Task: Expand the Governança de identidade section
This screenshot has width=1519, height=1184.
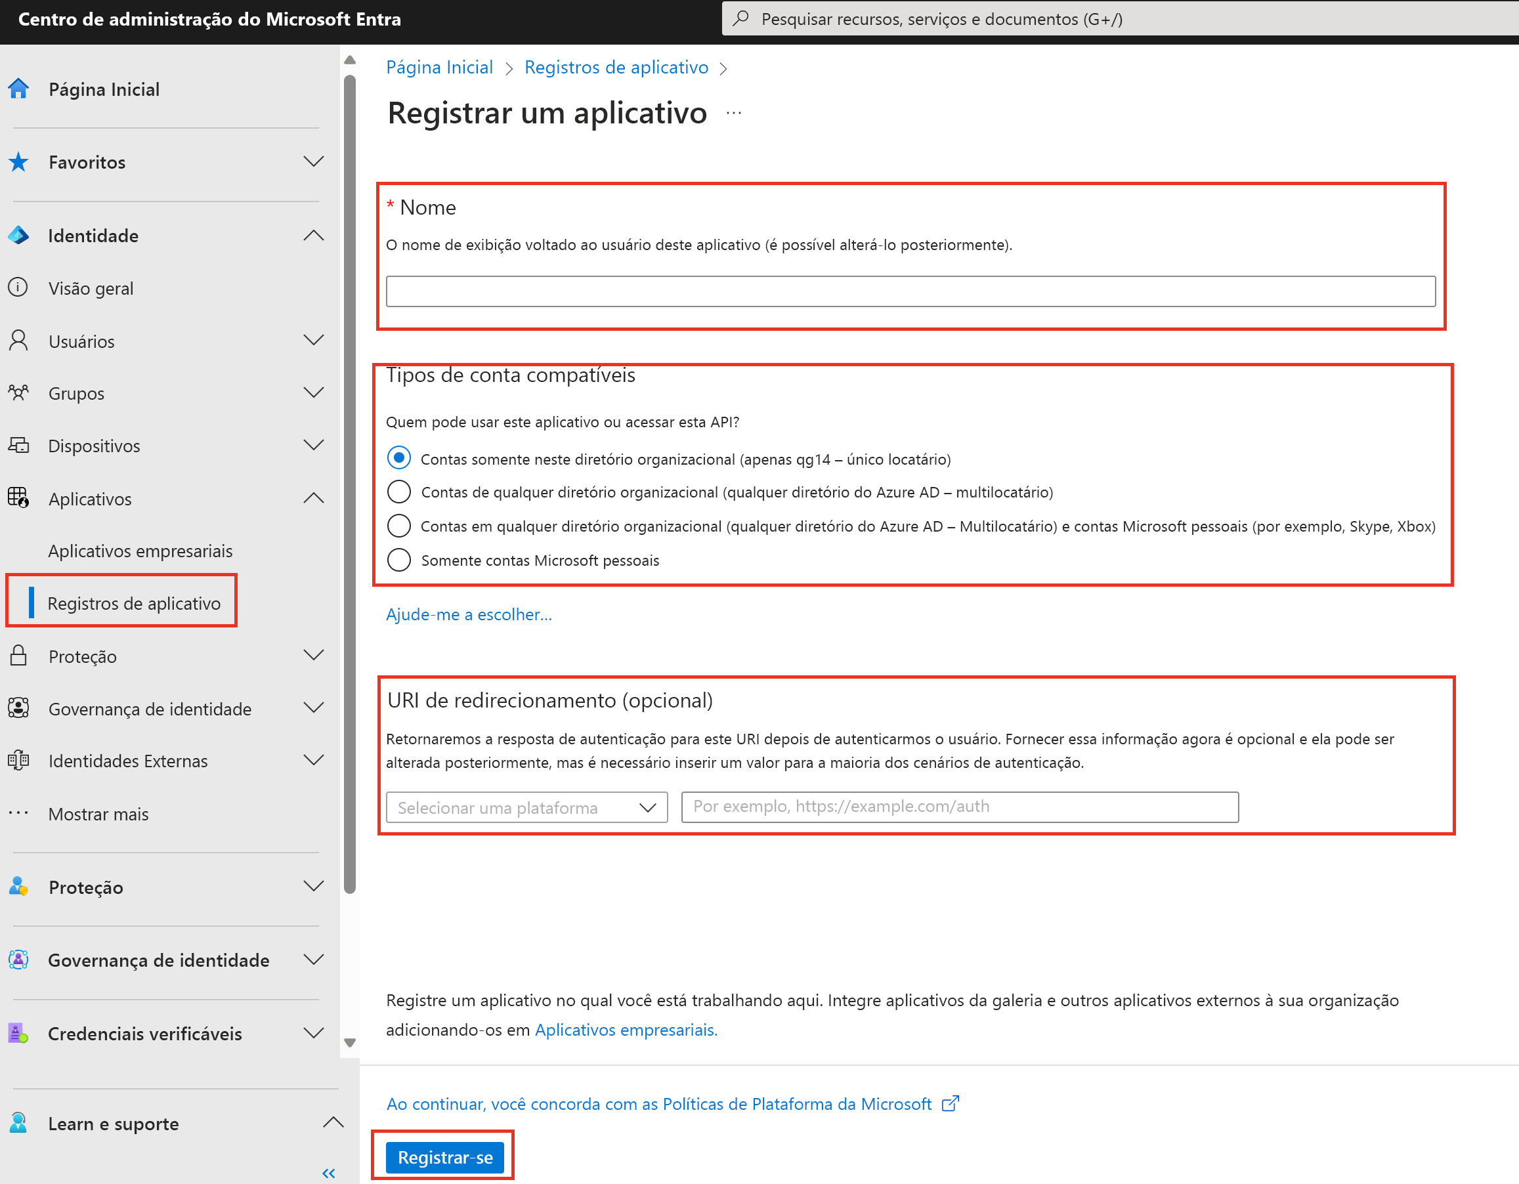Action: (x=314, y=708)
